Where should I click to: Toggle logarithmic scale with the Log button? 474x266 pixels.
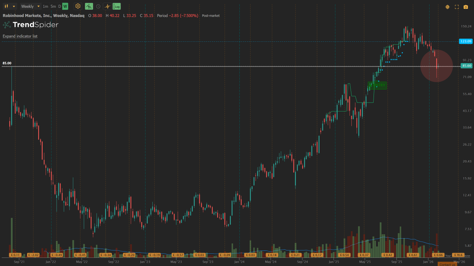click(116, 6)
